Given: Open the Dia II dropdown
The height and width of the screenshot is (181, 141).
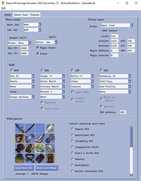Looking at the screenshot, I should (x=22, y=76).
